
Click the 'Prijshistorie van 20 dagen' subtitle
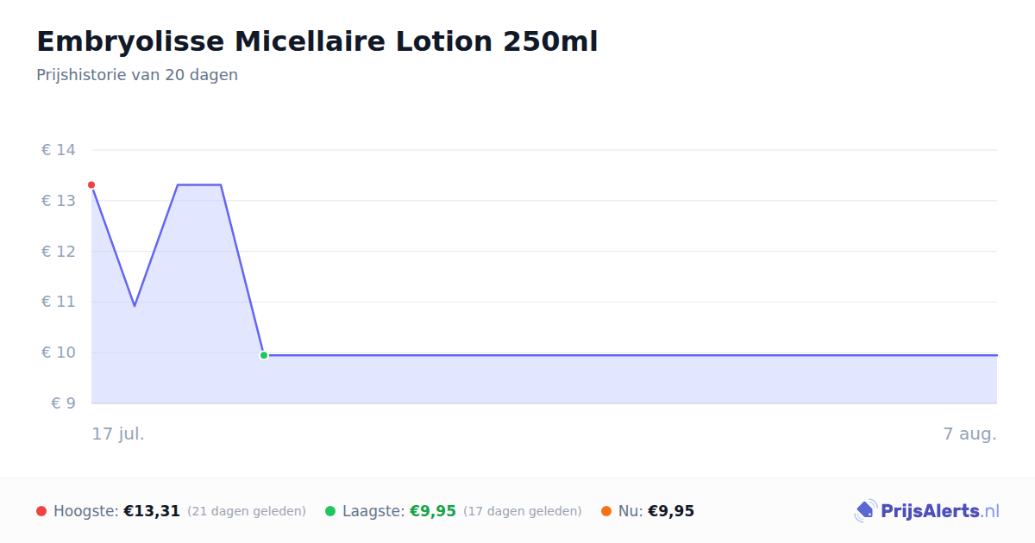(137, 75)
